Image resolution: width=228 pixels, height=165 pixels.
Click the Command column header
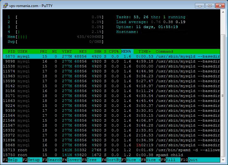click(x=164, y=51)
